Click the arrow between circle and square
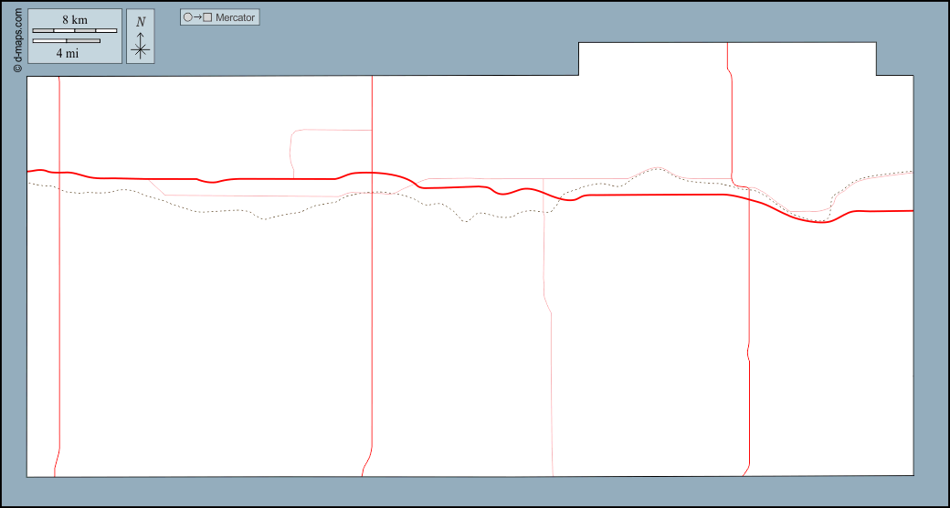Screen dimensions: 950x508 pos(197,17)
